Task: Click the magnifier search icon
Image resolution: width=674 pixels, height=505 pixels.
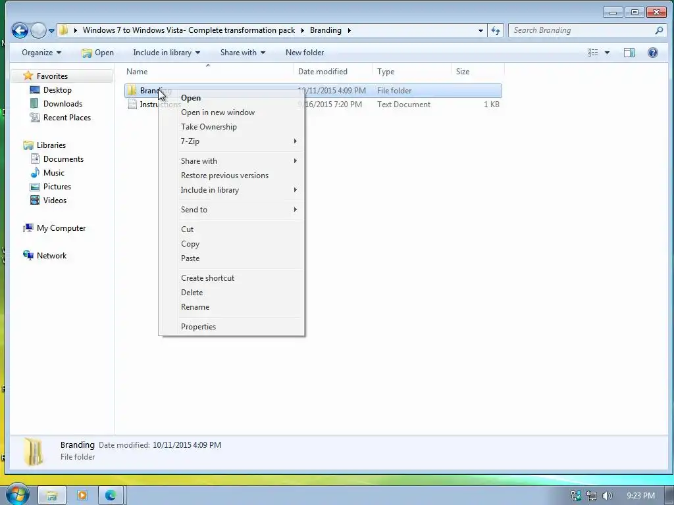Action: pyautogui.click(x=659, y=30)
